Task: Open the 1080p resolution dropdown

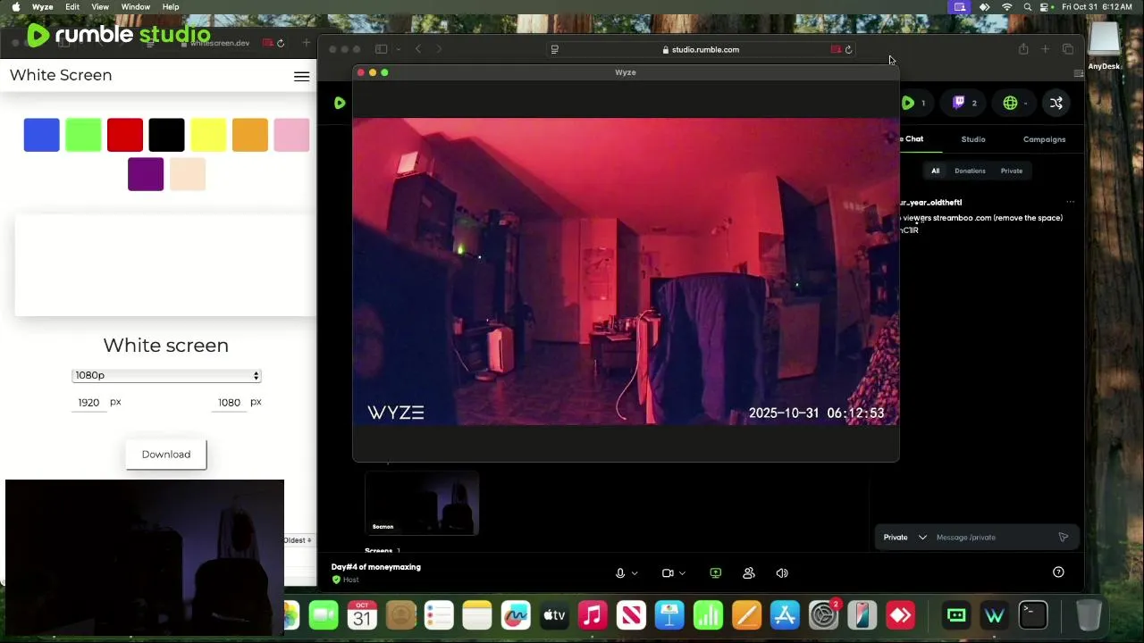Action: point(166,376)
